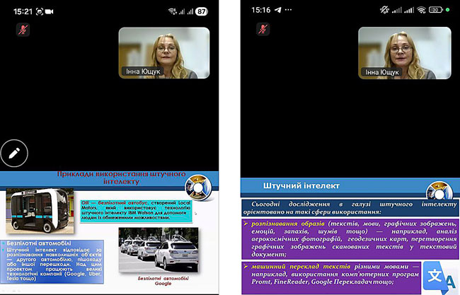Tap the camera indicator icon in left status bar
This screenshot has width=460, height=295.
click(50, 11)
